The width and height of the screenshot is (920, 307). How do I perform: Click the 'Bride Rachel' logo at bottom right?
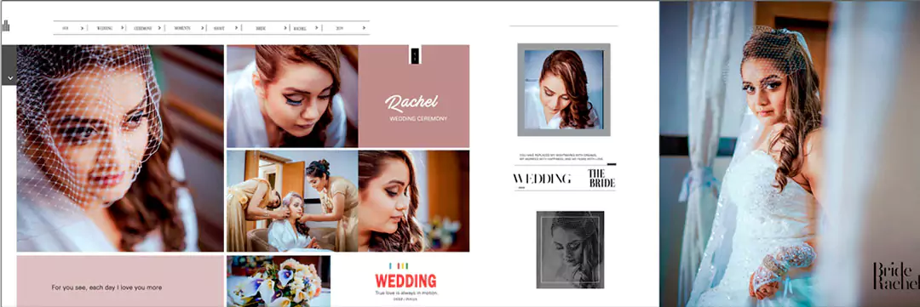(896, 276)
